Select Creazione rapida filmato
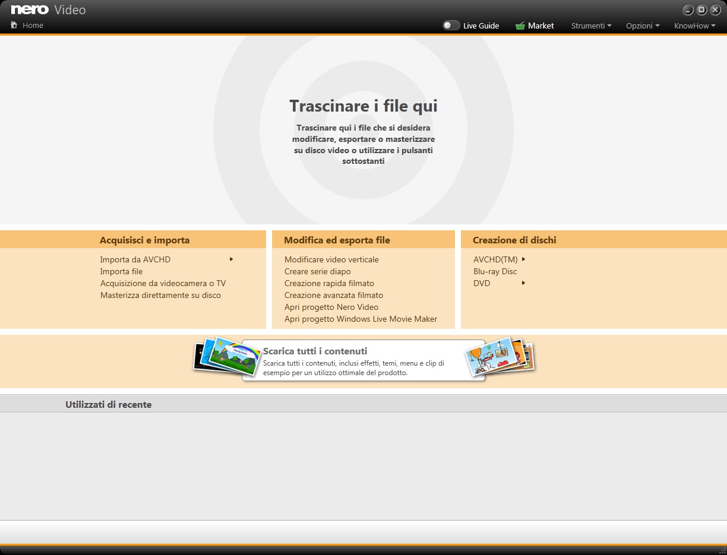The image size is (727, 555). click(329, 283)
